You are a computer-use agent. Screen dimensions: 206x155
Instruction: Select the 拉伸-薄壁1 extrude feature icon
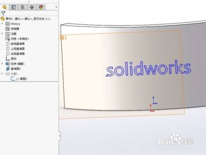7,63
